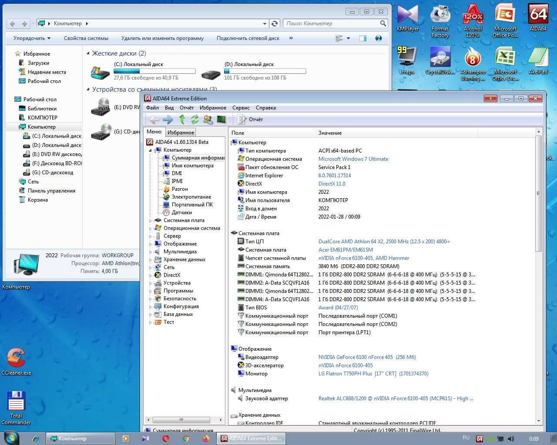Expand the Сервер tree node
Image resolution: width=557 pixels, height=445 pixels.
click(151, 236)
